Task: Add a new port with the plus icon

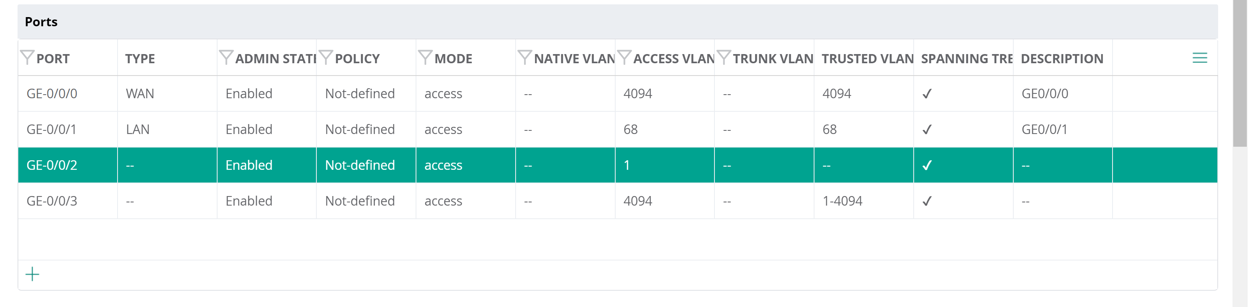Action: click(32, 274)
